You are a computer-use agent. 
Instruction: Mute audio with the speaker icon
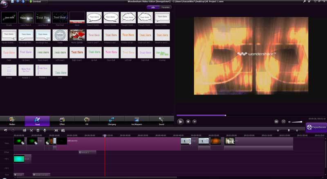[x=289, y=122]
